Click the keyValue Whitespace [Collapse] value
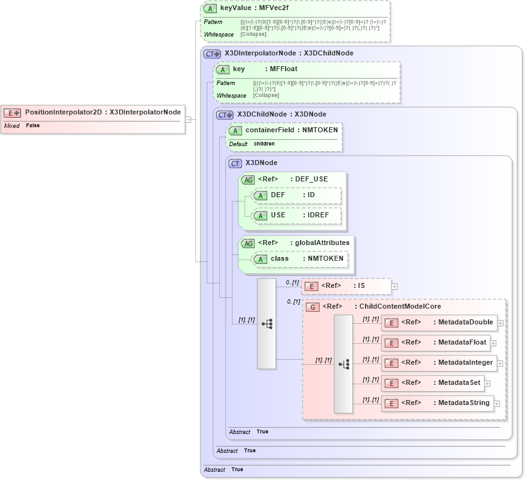Screen dimensions: 525x480 point(253,34)
